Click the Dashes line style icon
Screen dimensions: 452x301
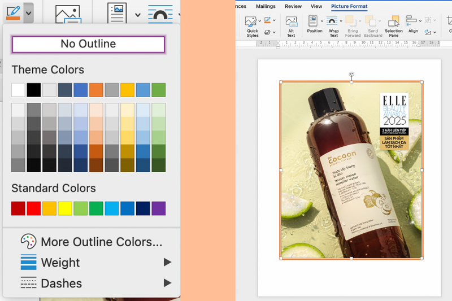(x=28, y=283)
